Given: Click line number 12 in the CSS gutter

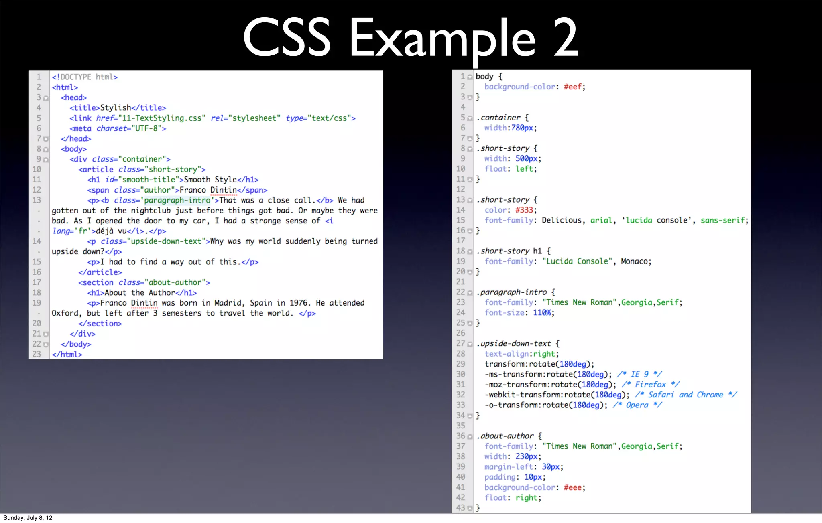Looking at the screenshot, I should 461,190.
